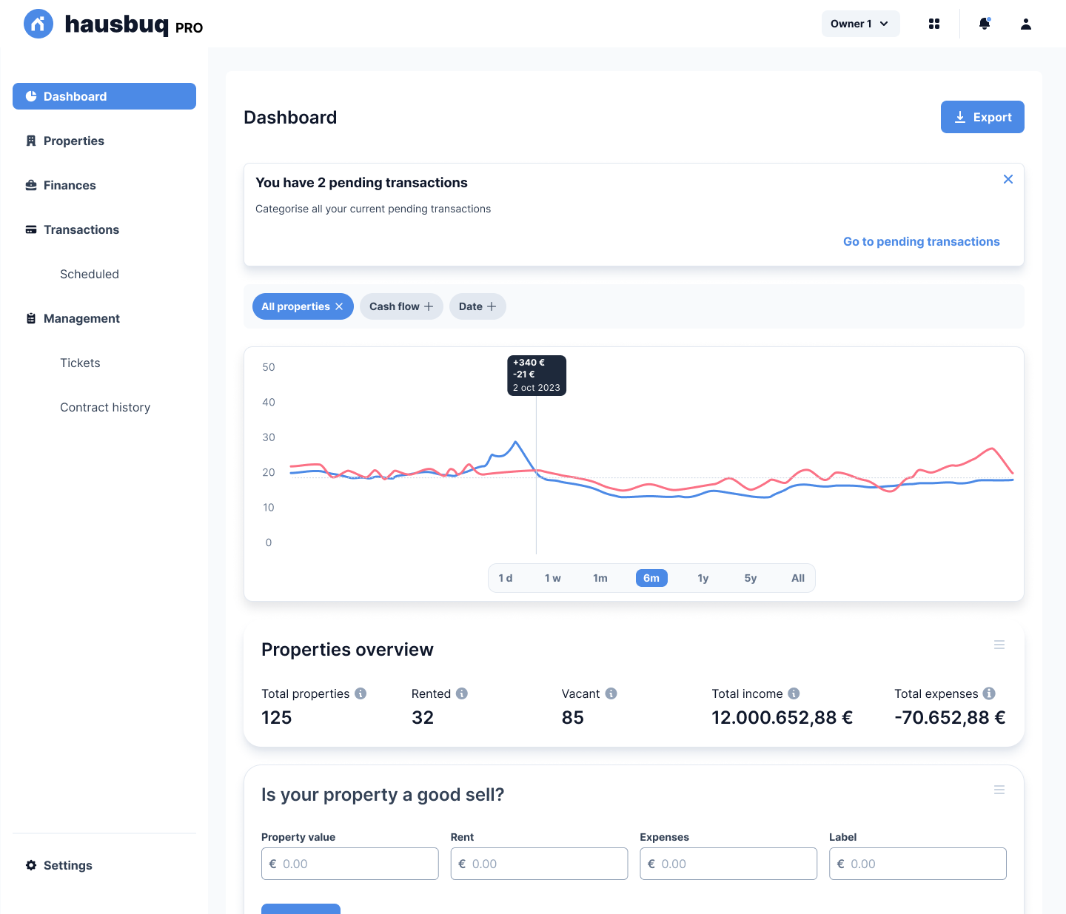Open notifications bell icon
The height and width of the screenshot is (914, 1066).
click(985, 24)
